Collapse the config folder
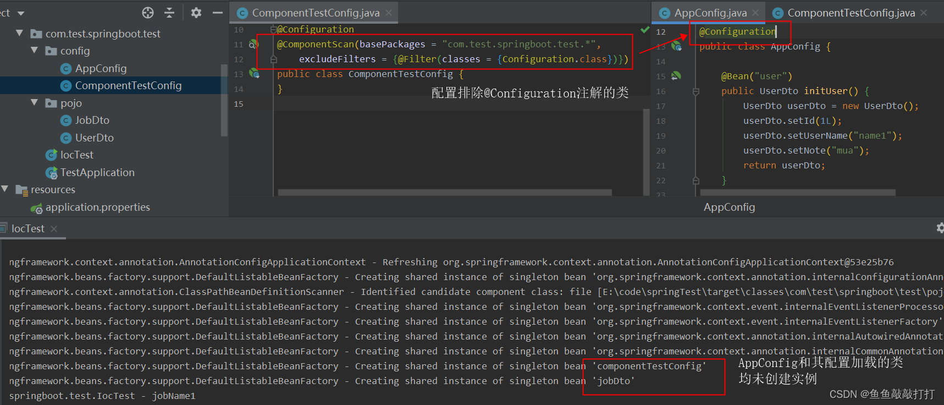This screenshot has height=405, width=944. click(34, 51)
